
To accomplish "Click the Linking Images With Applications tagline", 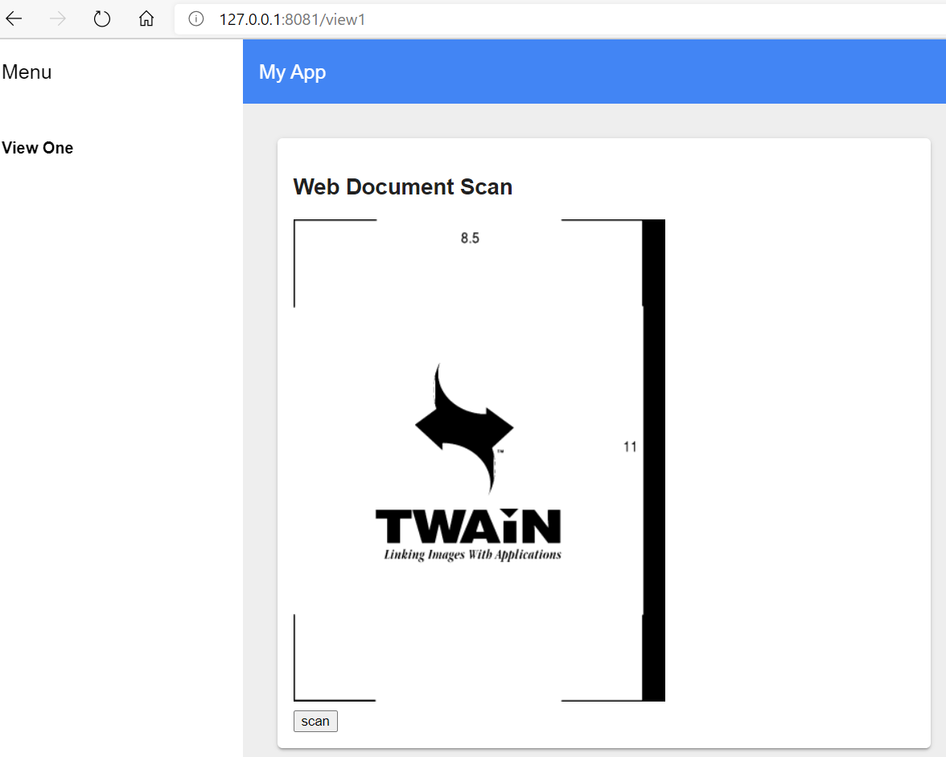I will point(473,554).
